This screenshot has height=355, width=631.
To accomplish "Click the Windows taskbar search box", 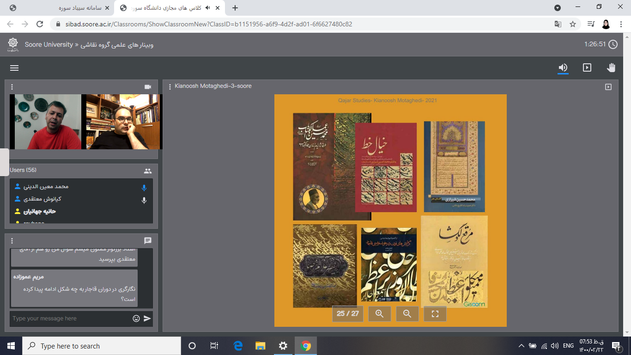I will point(102,346).
